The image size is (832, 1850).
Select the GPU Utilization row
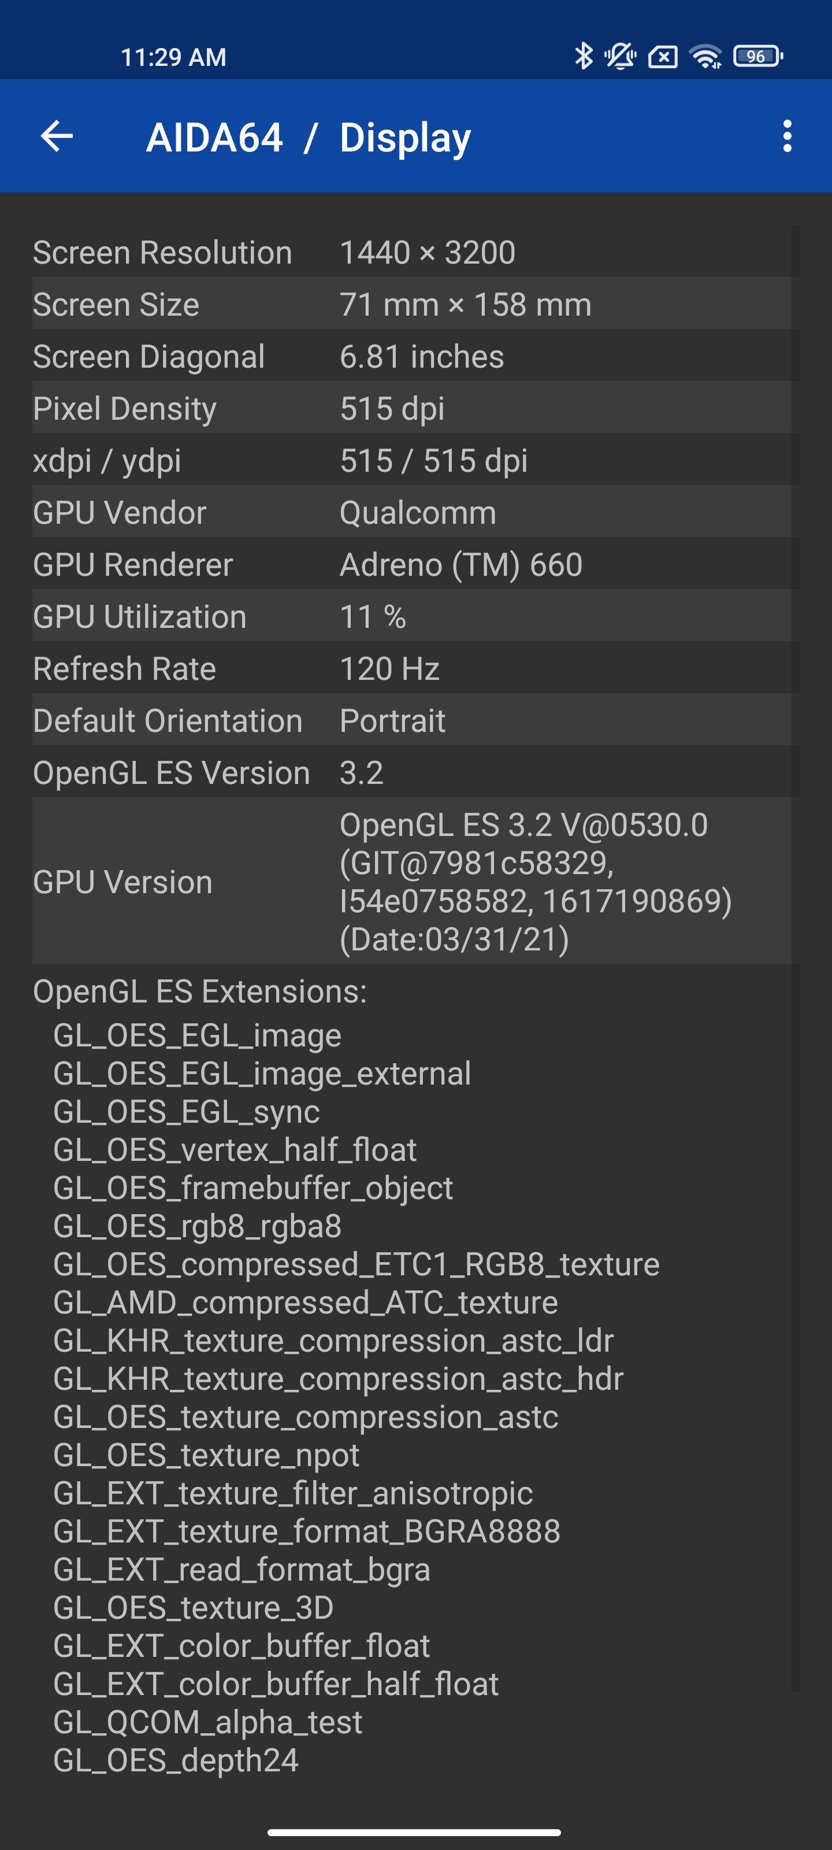(412, 617)
